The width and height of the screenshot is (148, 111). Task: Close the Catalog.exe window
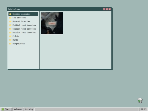point(110,9)
